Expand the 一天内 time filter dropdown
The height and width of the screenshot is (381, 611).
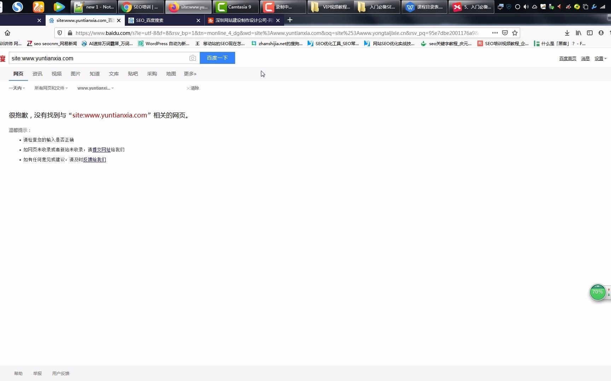(17, 88)
